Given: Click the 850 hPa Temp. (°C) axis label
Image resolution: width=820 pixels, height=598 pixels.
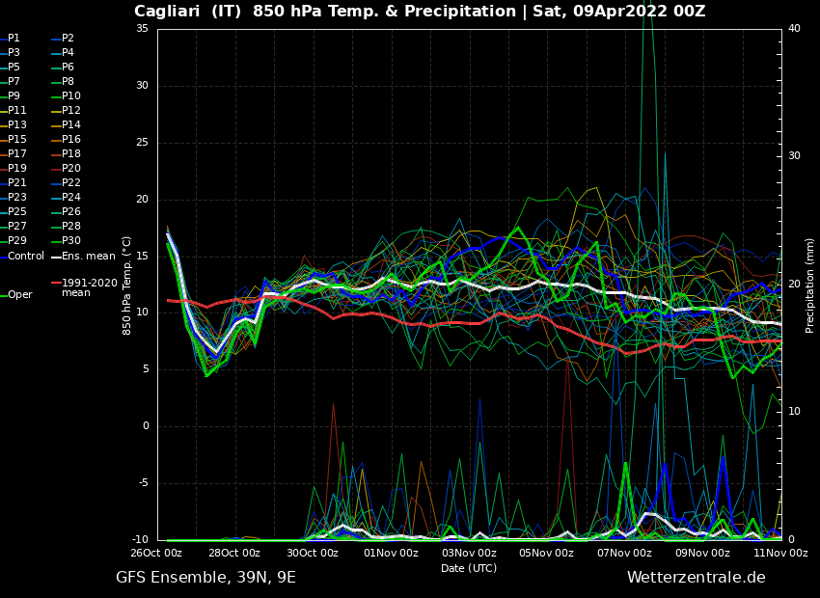Looking at the screenshot, I should tap(127, 285).
